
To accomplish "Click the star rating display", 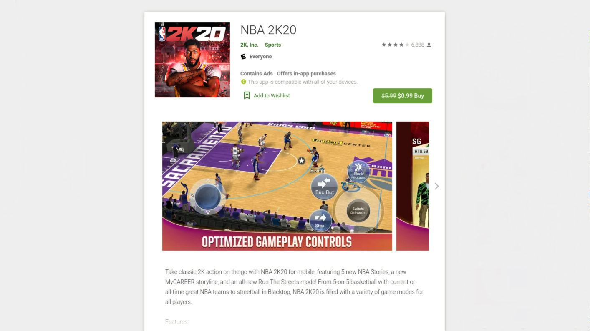I will (x=395, y=45).
